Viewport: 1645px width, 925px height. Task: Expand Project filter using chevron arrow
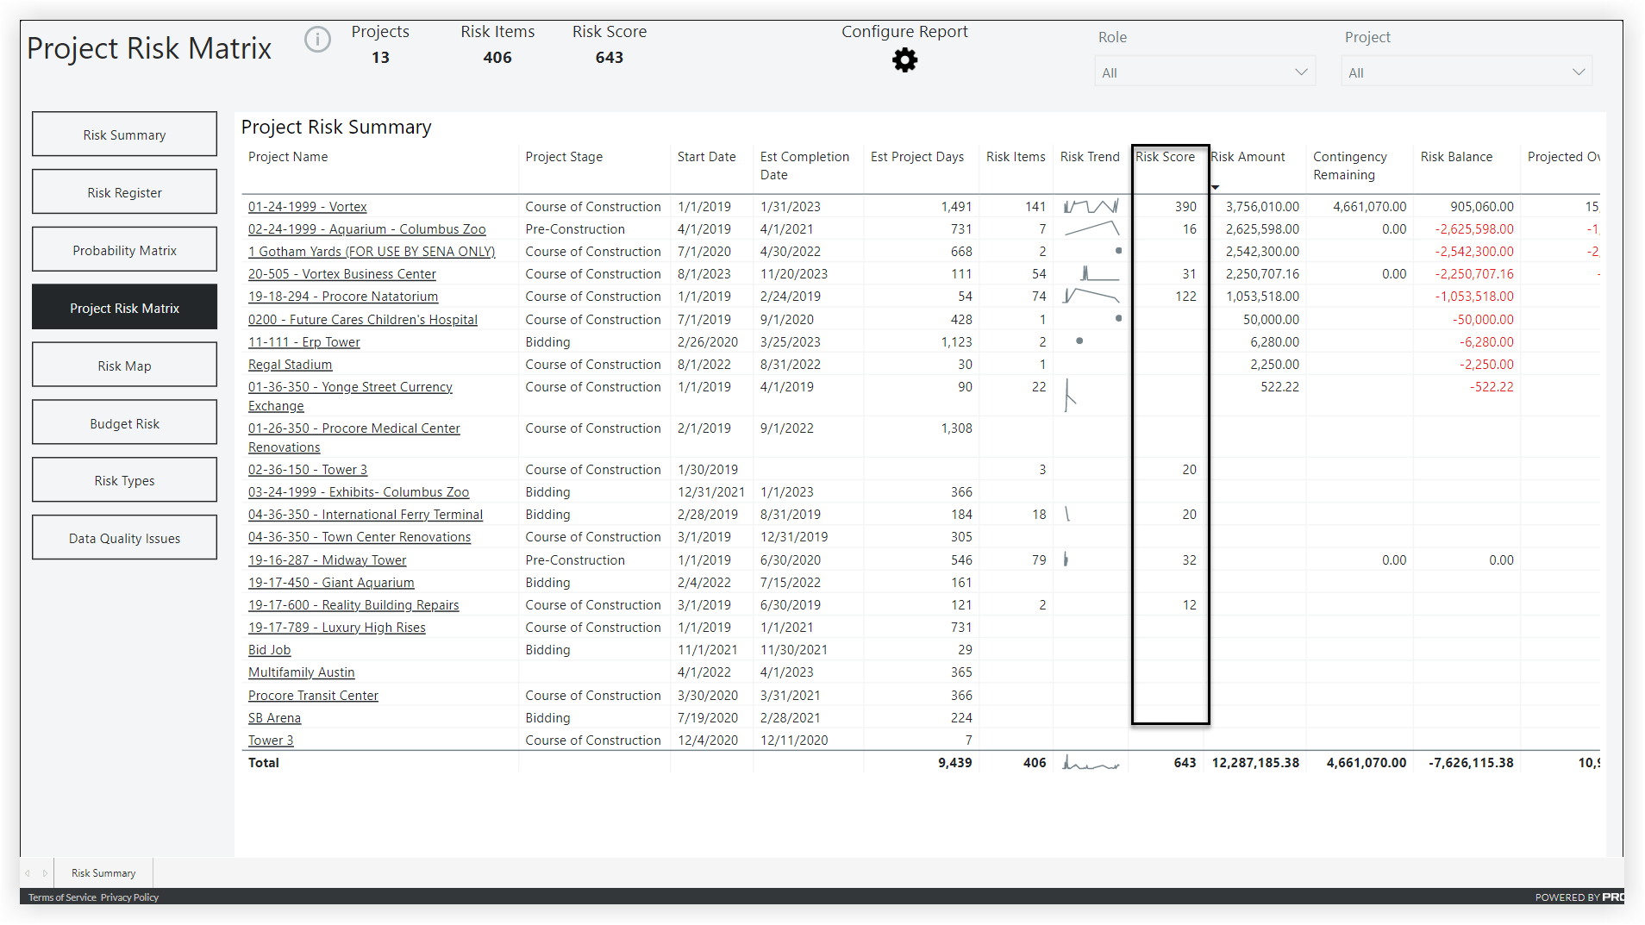tap(1579, 72)
